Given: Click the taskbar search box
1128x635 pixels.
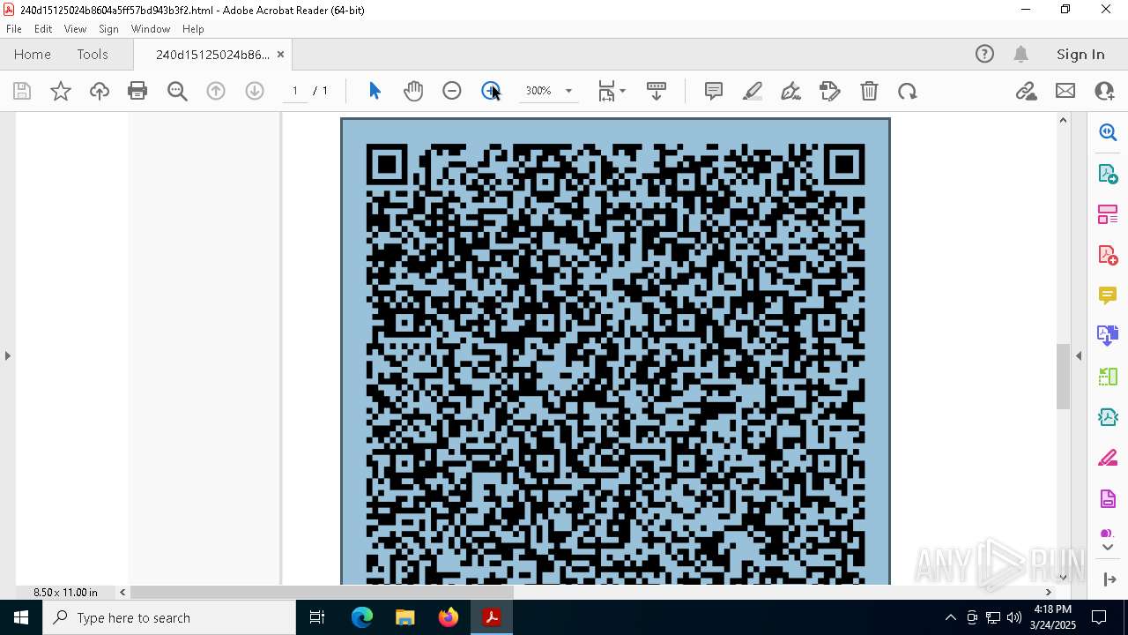Looking at the screenshot, I should click(x=169, y=617).
